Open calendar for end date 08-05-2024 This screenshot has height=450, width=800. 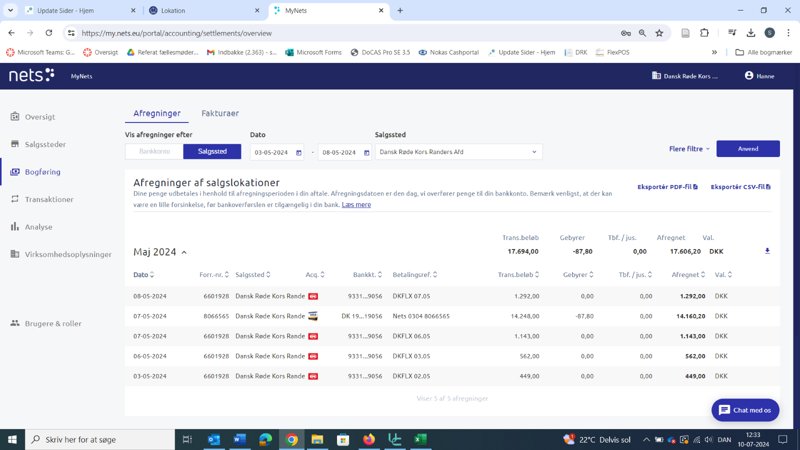(366, 152)
